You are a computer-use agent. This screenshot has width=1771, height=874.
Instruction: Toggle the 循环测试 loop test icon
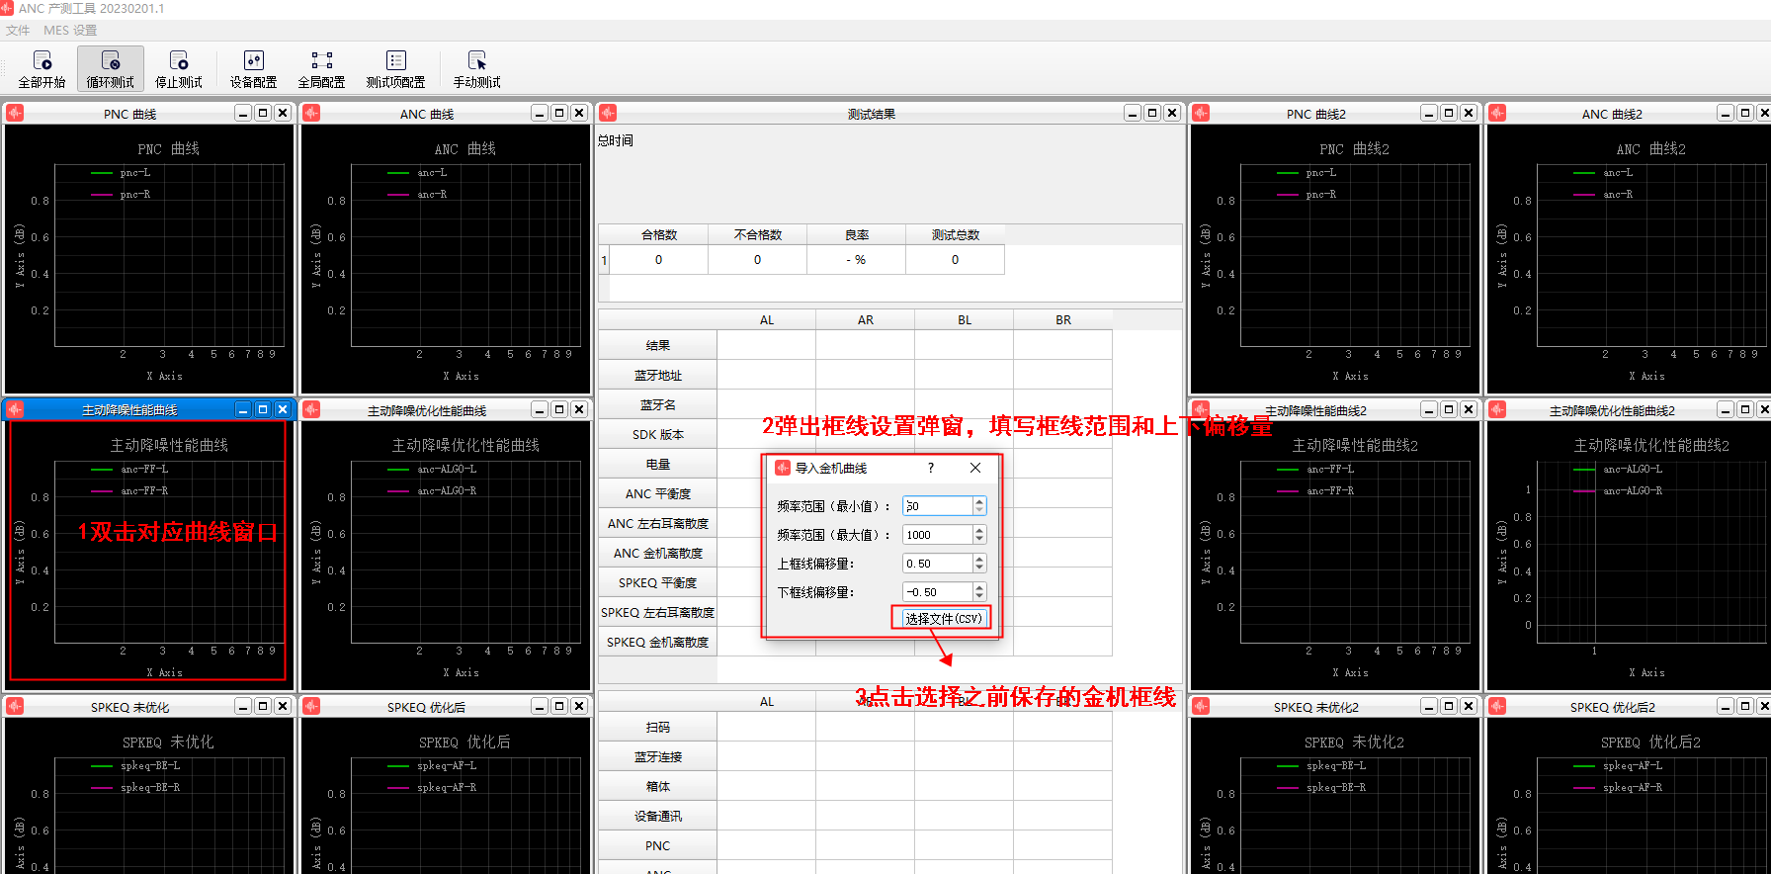[x=111, y=69]
